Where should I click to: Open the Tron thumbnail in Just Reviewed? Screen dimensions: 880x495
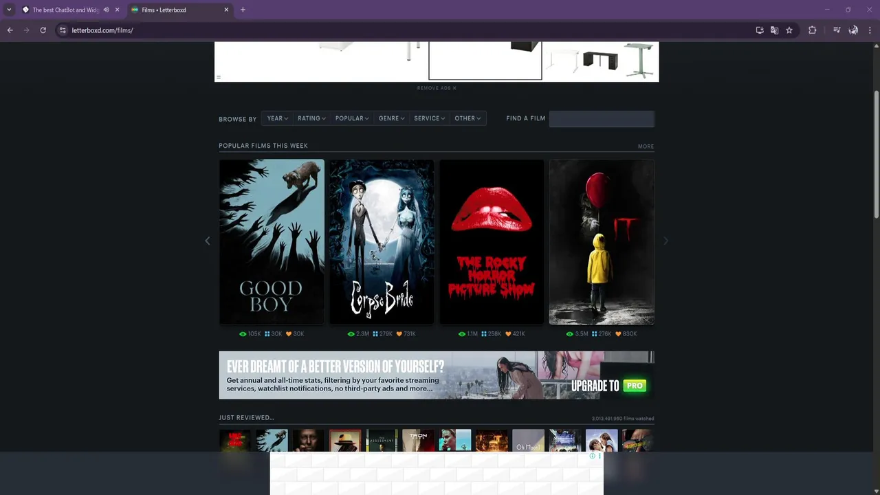coord(418,441)
